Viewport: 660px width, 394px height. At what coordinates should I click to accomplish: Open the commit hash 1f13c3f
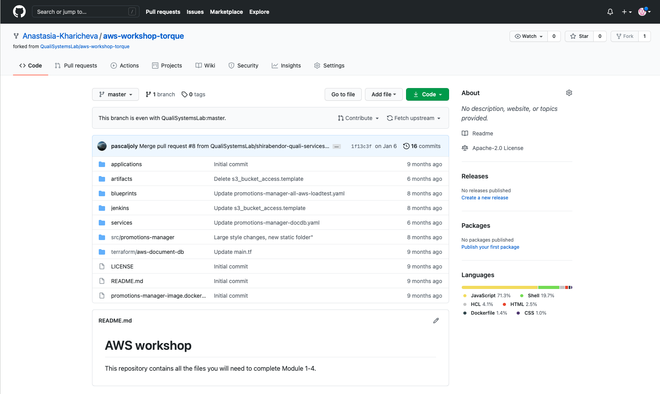click(361, 146)
